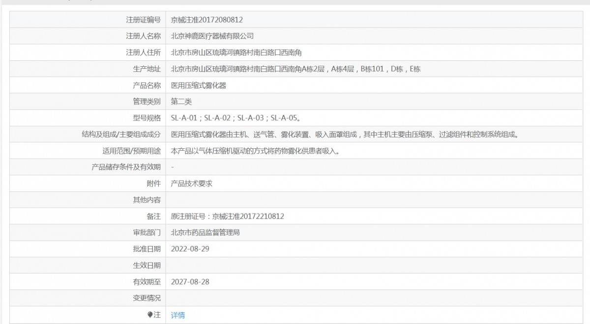Screen dimensions: 590x324
Task: Click the 附件 label cell
Action: [x=88, y=184]
